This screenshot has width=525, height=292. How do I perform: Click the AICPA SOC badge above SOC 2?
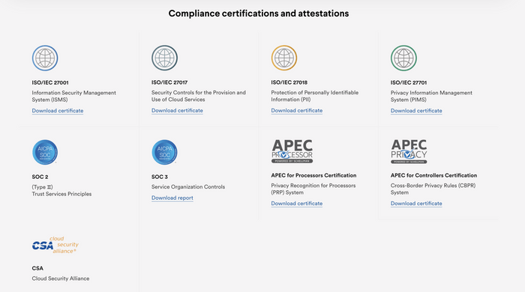coord(45,152)
